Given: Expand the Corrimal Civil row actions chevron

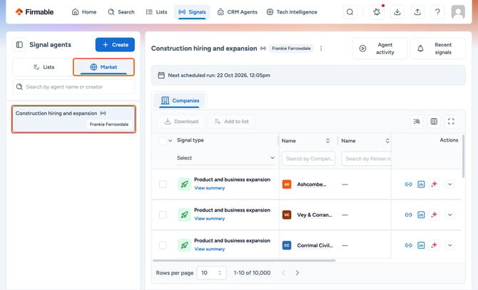Looking at the screenshot, I should (x=450, y=245).
